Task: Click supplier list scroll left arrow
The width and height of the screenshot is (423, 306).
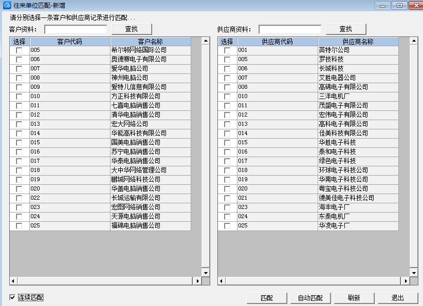Action: [222, 281]
